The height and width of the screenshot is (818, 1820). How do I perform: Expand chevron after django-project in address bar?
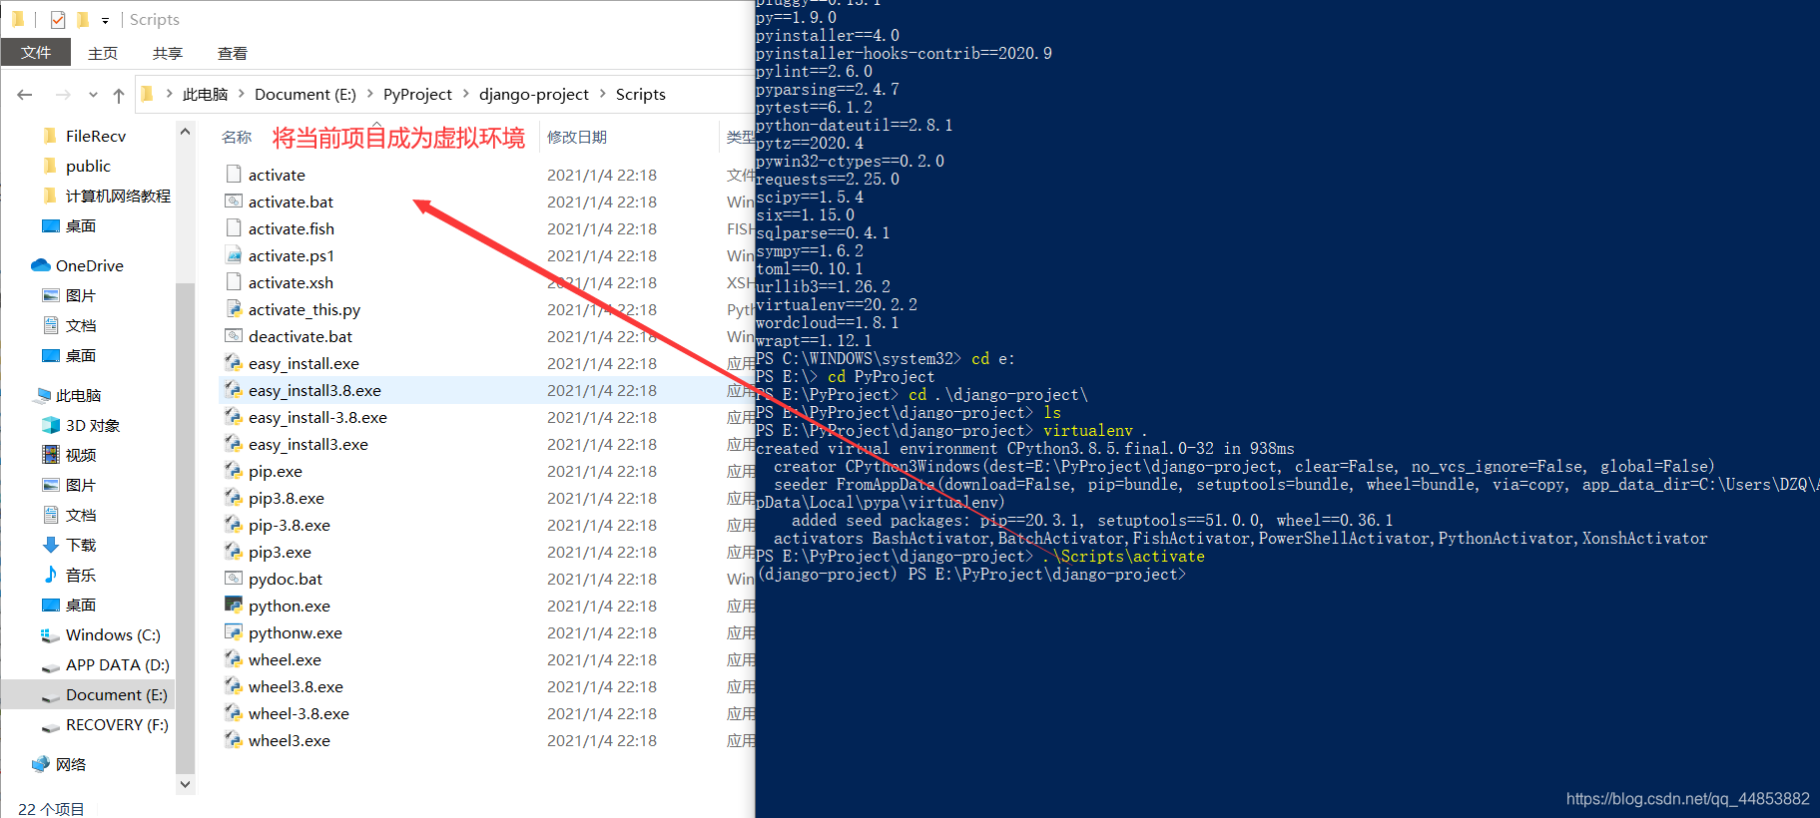(603, 94)
